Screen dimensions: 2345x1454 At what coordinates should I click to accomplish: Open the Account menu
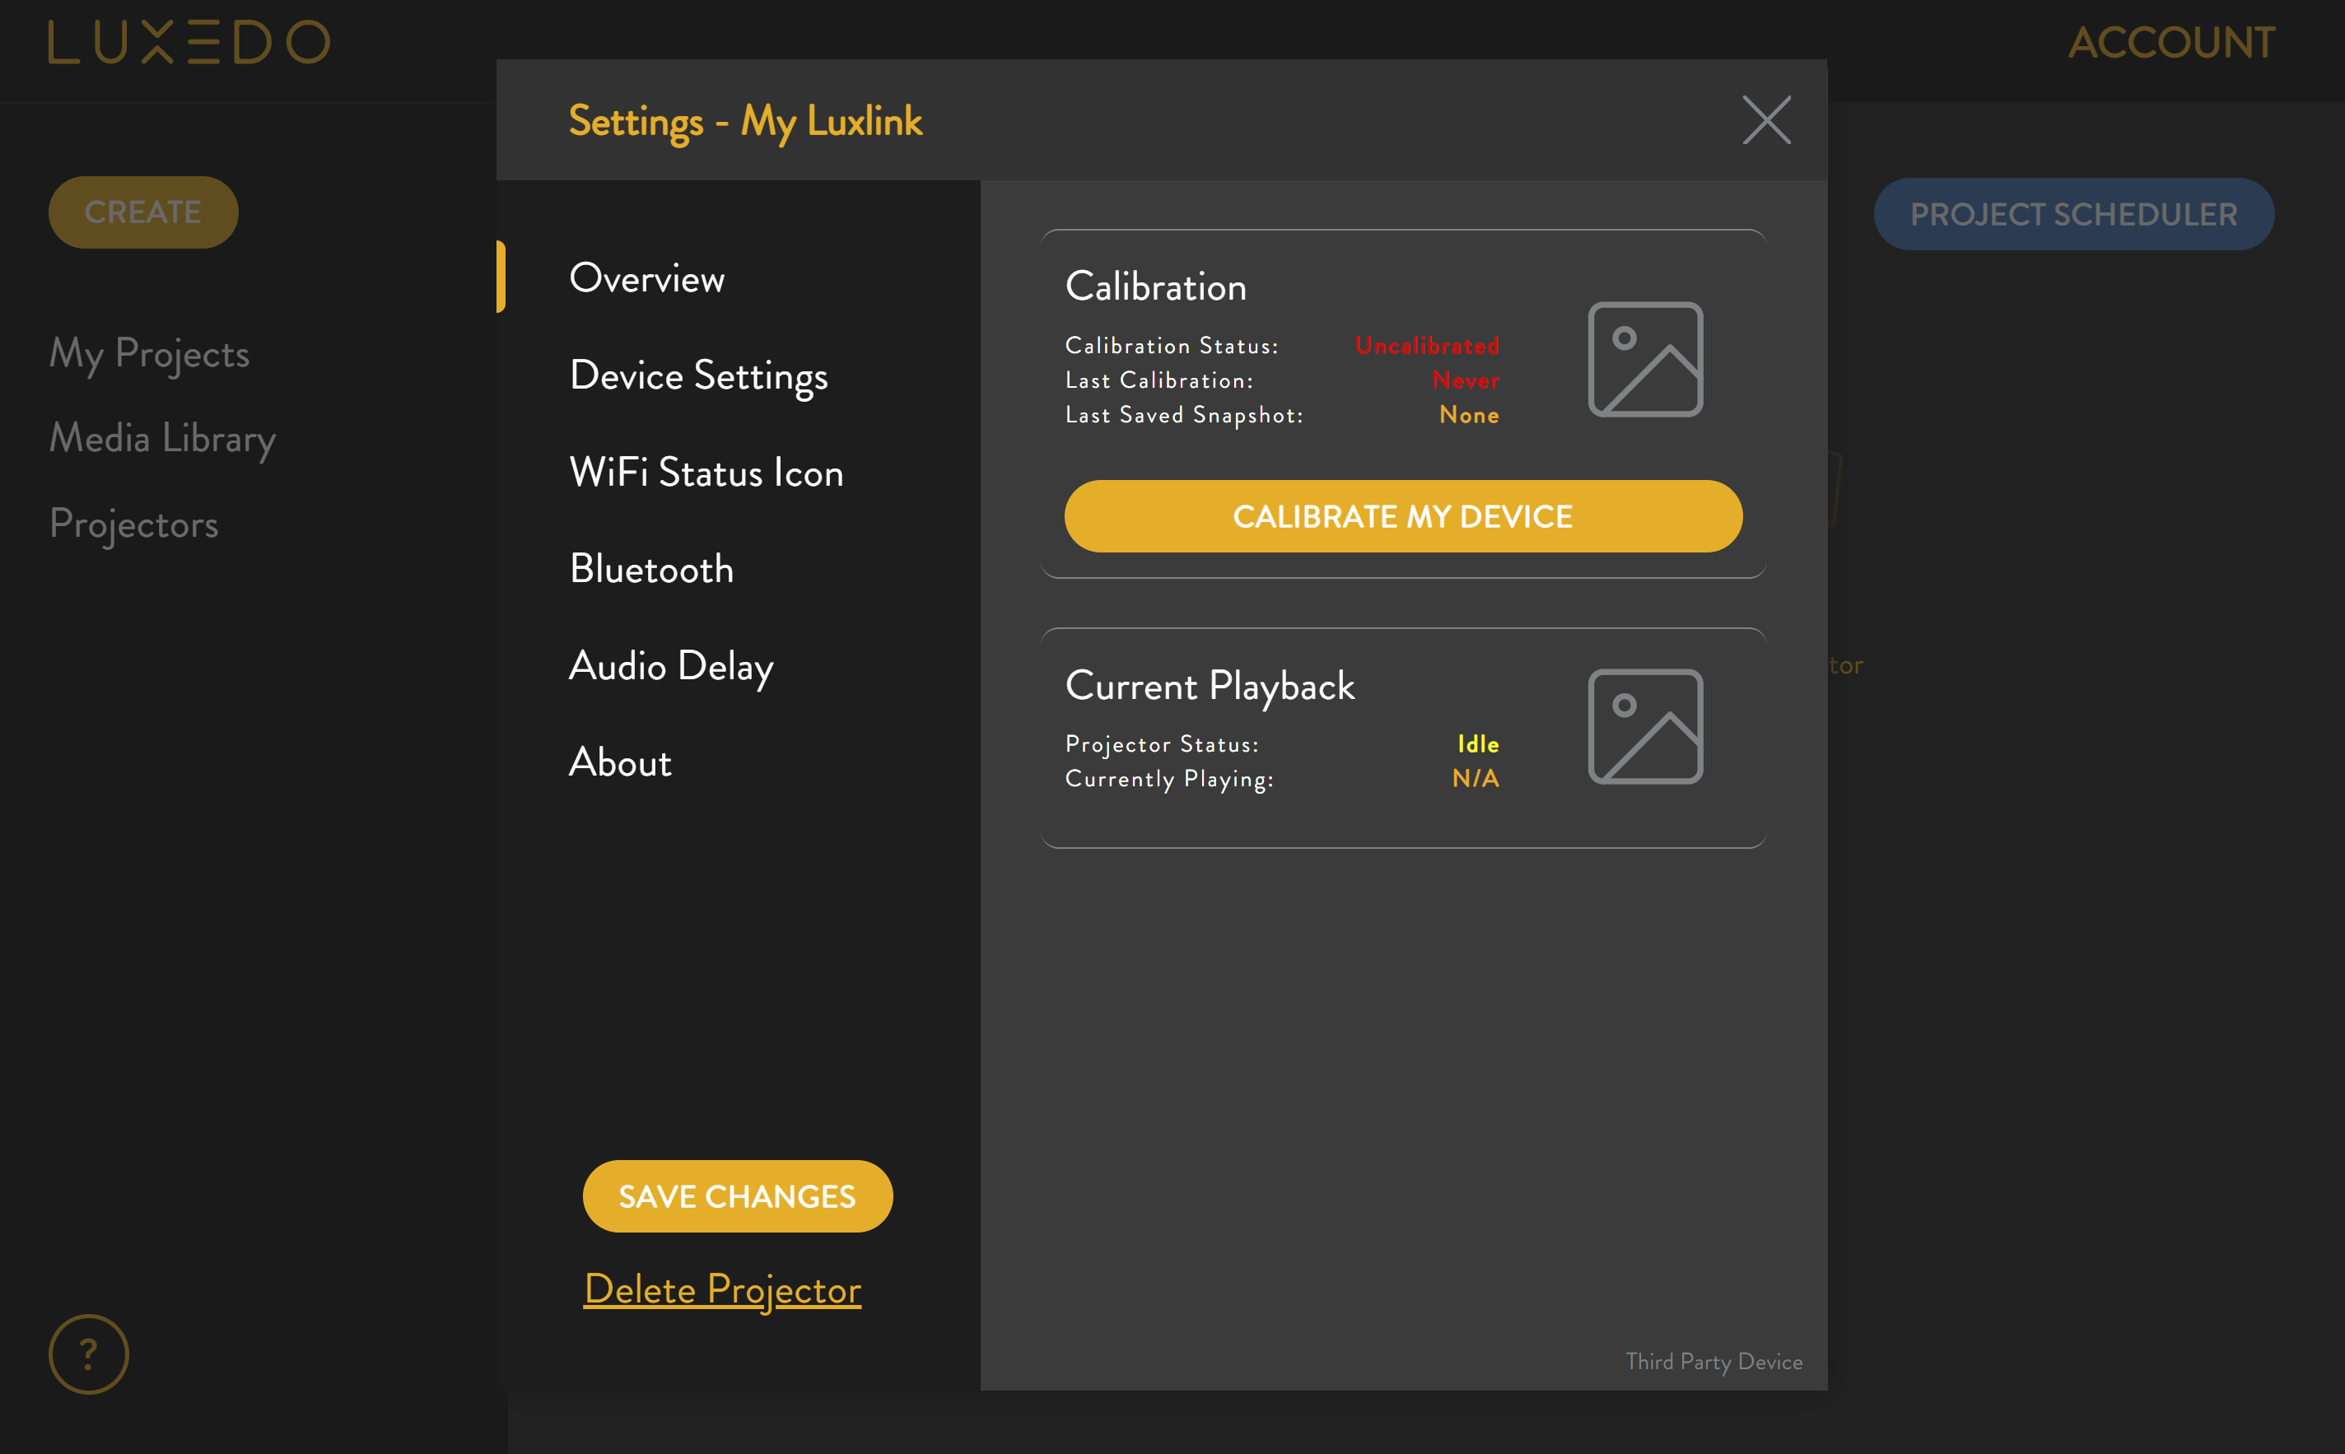coord(2171,42)
